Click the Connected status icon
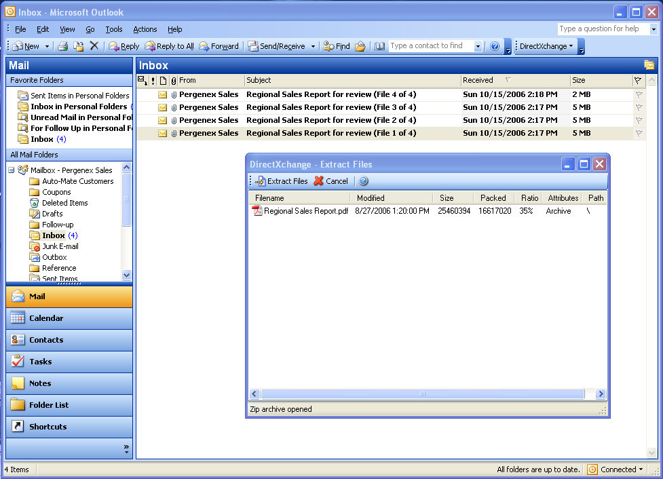 pos(592,470)
